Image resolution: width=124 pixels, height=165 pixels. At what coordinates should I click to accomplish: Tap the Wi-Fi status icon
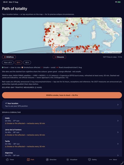pos(116,2)
